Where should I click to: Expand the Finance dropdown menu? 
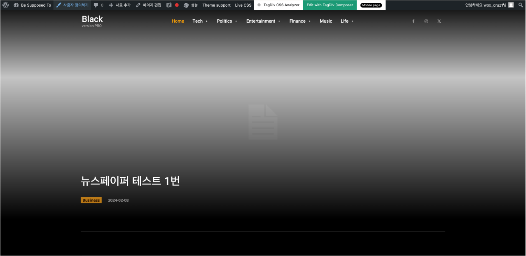click(x=300, y=21)
